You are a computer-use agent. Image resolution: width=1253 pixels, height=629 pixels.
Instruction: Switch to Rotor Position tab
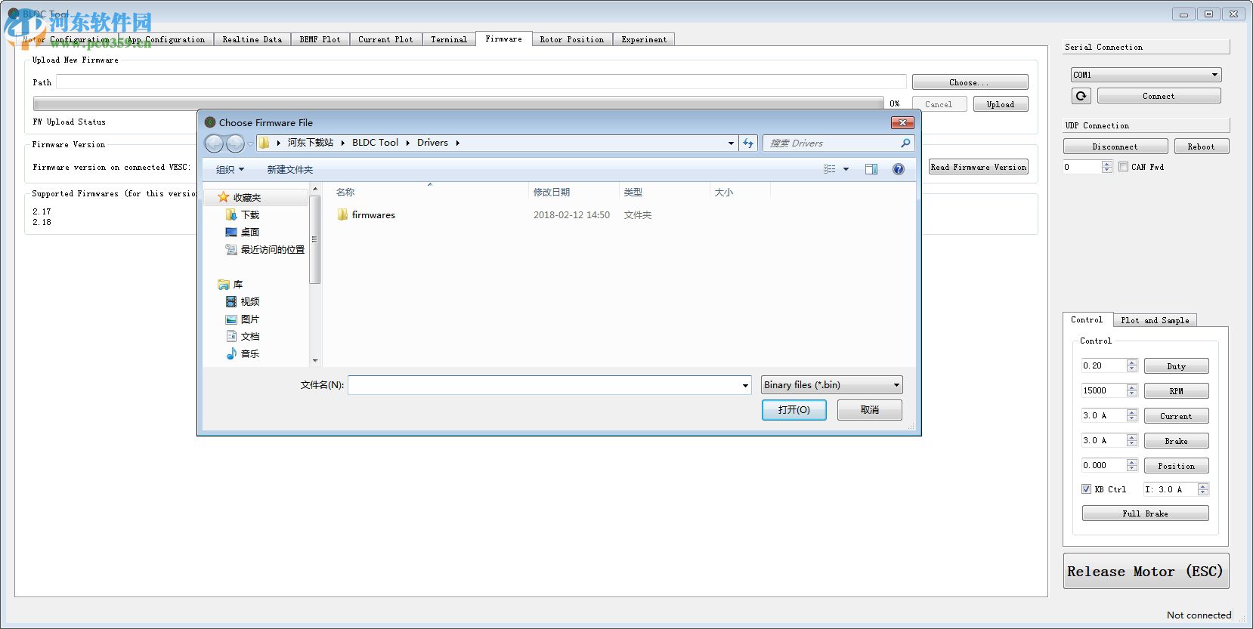(x=572, y=39)
